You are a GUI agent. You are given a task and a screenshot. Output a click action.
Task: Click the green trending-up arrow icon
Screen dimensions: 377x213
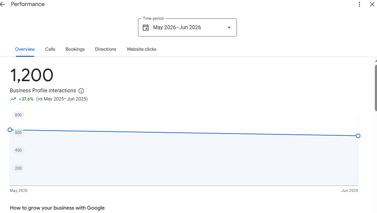13,99
